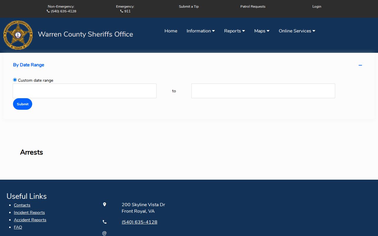Open the FAQ footer link
The image size is (378, 236).
pos(18,227)
